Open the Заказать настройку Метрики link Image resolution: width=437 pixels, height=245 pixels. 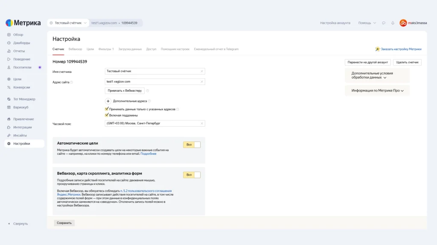pyautogui.click(x=401, y=49)
